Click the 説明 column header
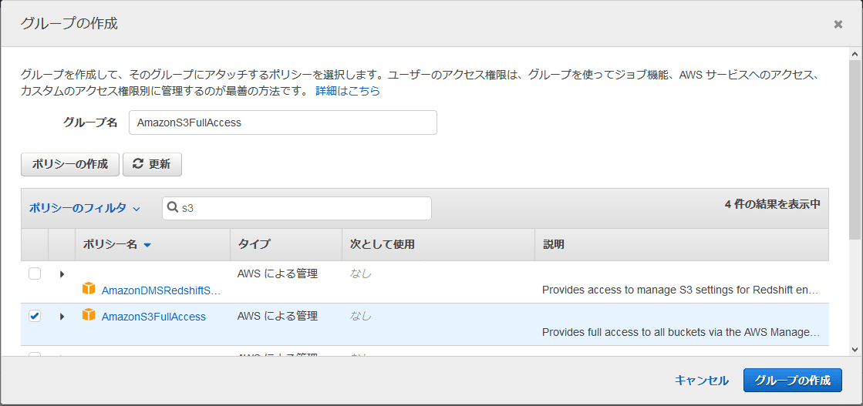The height and width of the screenshot is (406, 863). pos(681,245)
